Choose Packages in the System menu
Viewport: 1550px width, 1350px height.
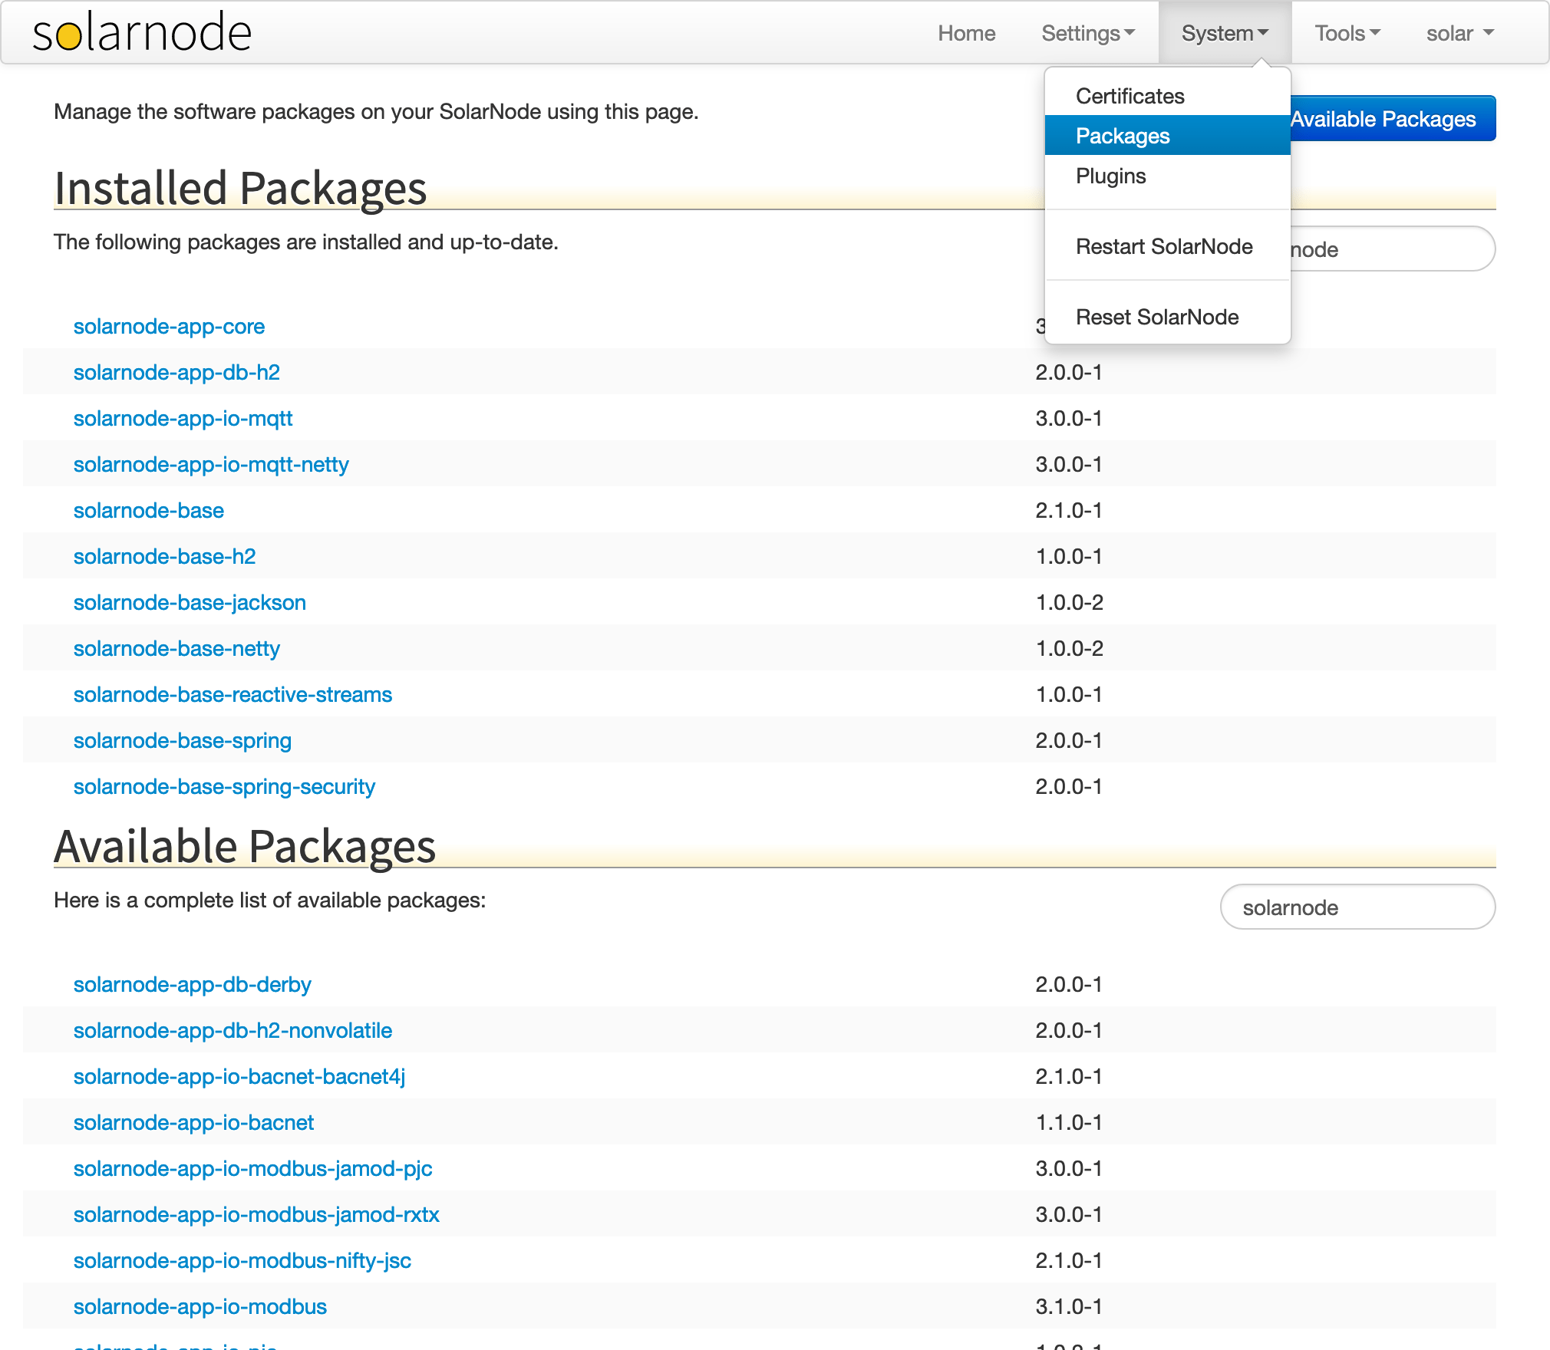click(1167, 136)
